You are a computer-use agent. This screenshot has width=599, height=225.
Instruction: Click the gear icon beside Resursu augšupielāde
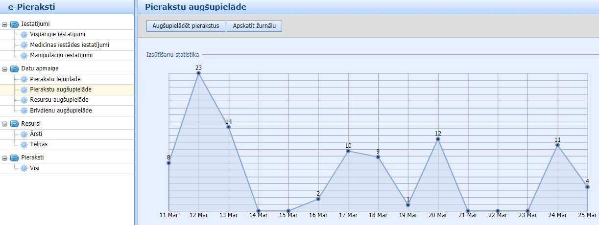click(24, 100)
